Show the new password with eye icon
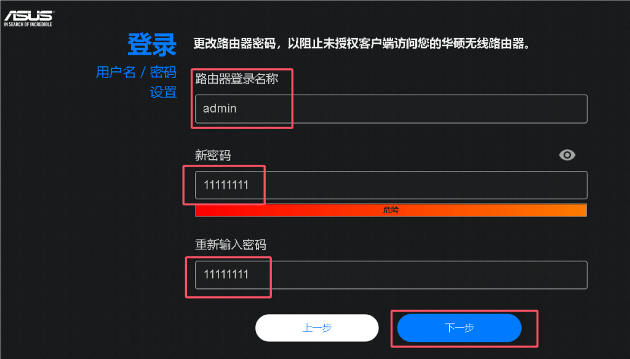Image resolution: width=630 pixels, height=359 pixels. coord(567,155)
